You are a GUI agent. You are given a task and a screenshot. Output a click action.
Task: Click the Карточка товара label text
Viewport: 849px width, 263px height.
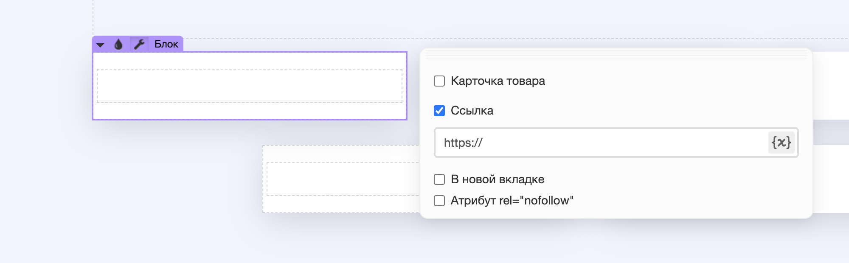point(498,81)
